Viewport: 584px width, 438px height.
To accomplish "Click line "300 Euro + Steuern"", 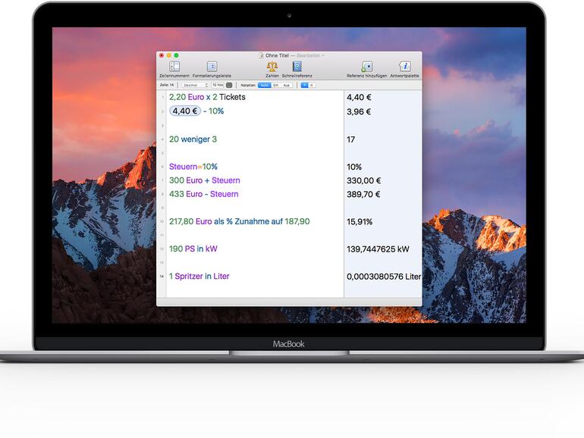I will tap(205, 180).
